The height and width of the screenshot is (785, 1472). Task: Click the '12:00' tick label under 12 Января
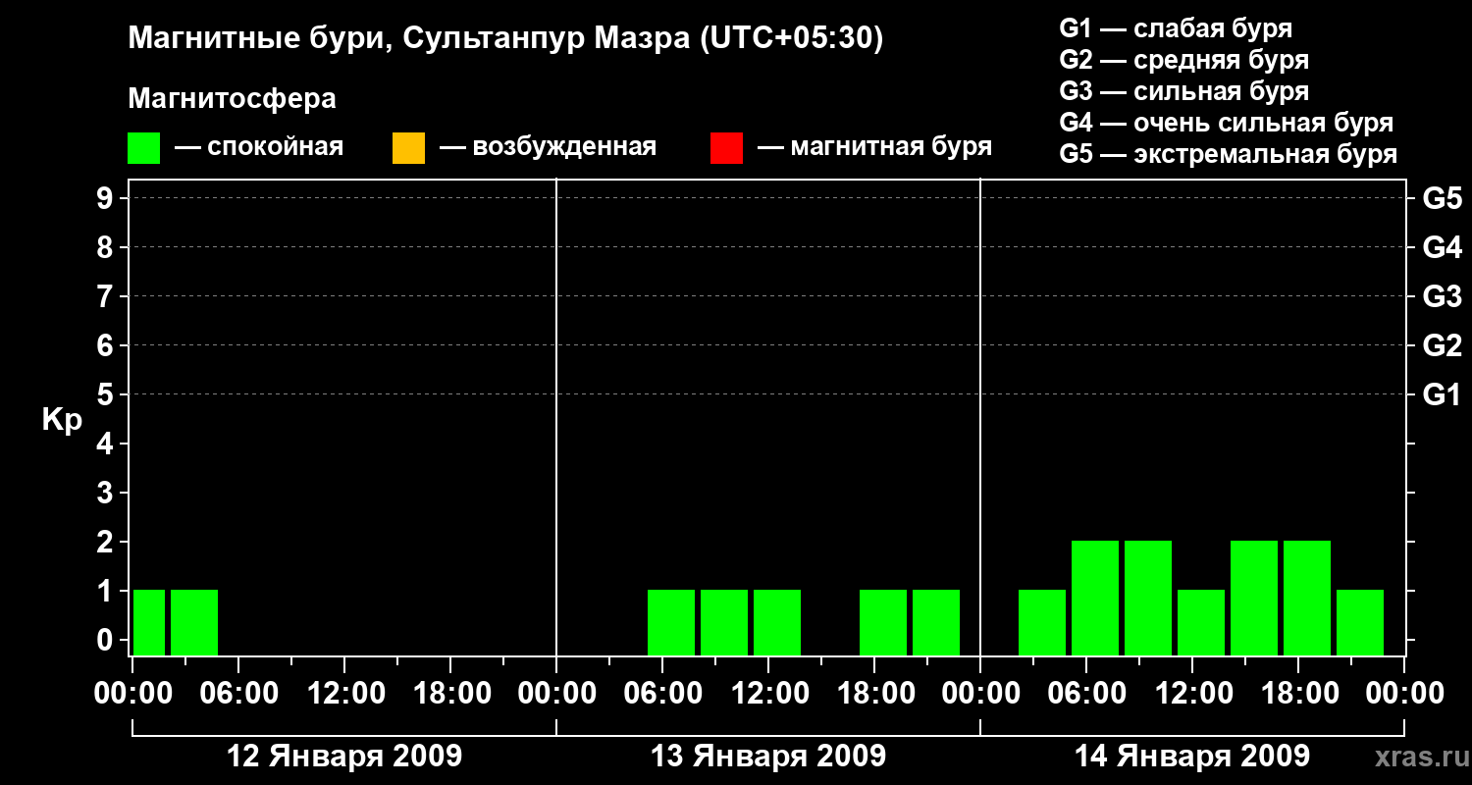pyautogui.click(x=344, y=694)
